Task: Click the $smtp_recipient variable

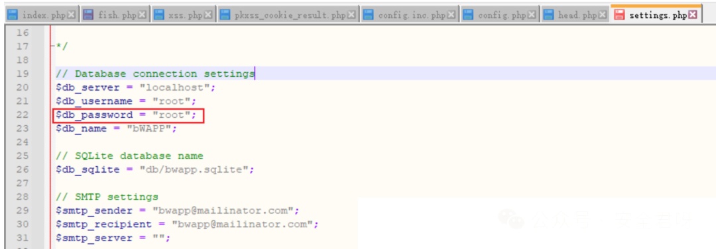Action: coord(103,224)
